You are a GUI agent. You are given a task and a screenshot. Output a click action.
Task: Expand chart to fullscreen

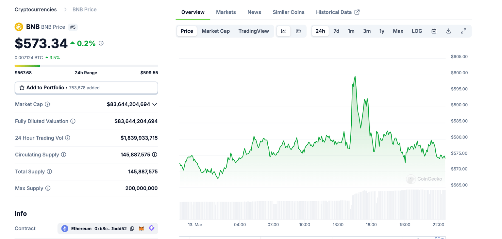463,31
